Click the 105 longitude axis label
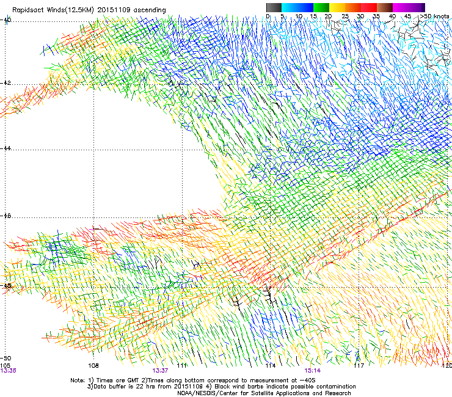This screenshot has width=452, height=397. pyautogui.click(x=5, y=366)
